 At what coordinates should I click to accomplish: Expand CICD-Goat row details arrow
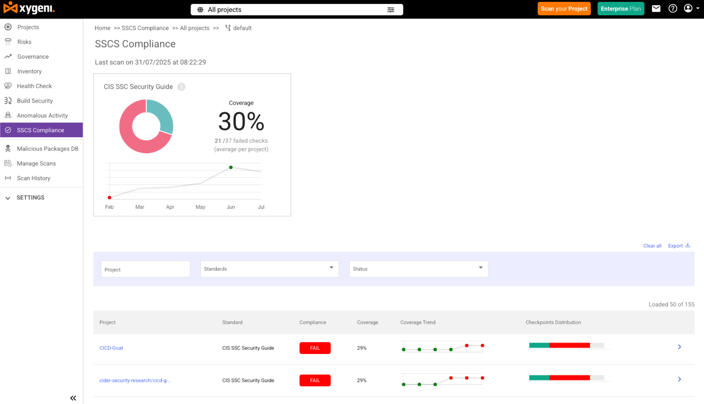679,347
